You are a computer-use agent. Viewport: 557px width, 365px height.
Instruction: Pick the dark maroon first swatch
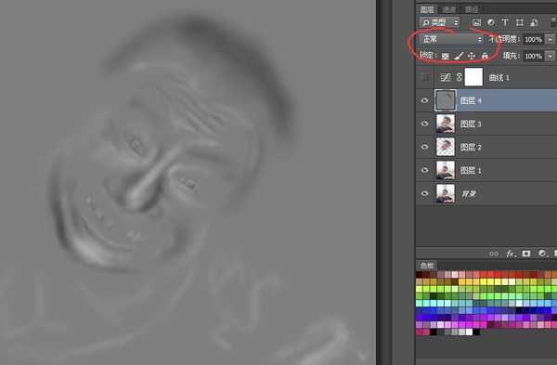pos(420,274)
